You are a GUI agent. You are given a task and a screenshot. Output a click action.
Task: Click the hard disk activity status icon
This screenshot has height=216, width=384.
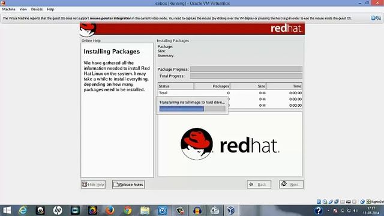[319, 202]
